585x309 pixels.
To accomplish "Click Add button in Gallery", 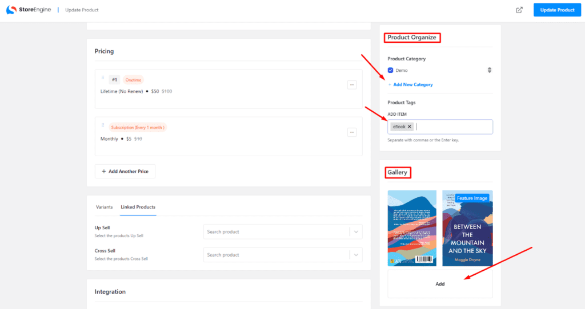I will pos(440,284).
